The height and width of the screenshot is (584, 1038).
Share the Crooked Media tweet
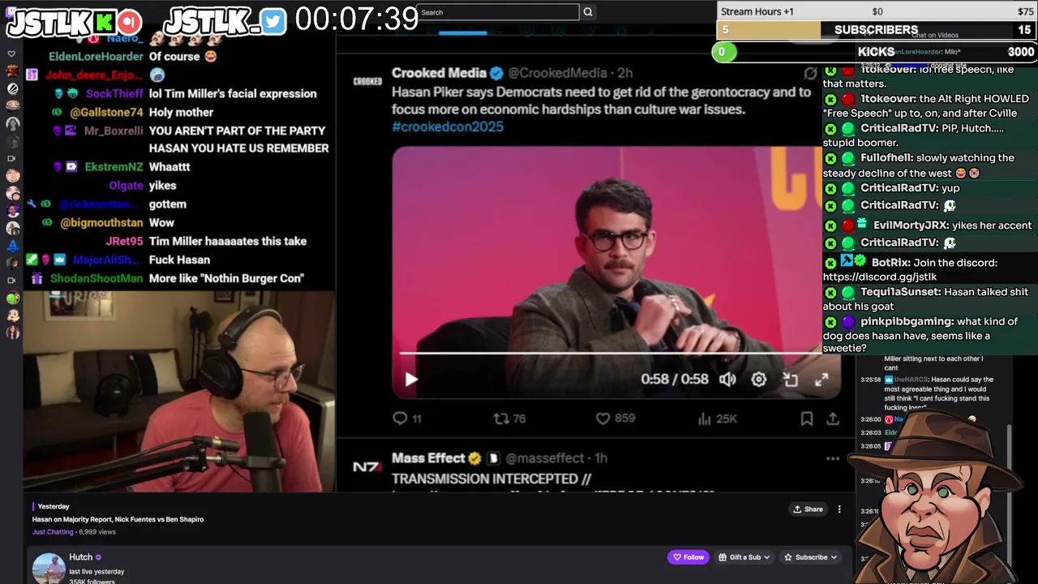(833, 419)
